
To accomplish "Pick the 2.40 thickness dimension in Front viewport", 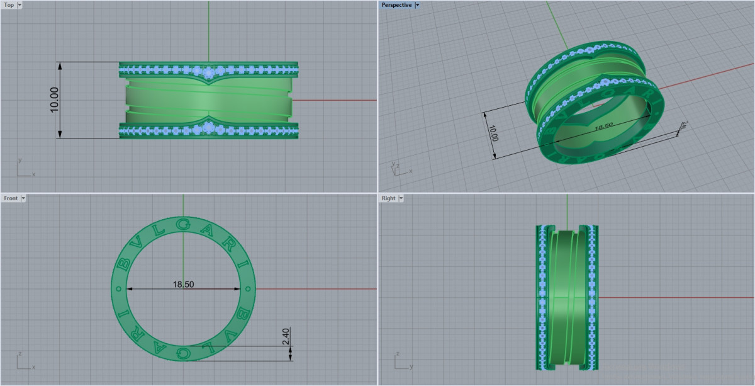I will (285, 337).
